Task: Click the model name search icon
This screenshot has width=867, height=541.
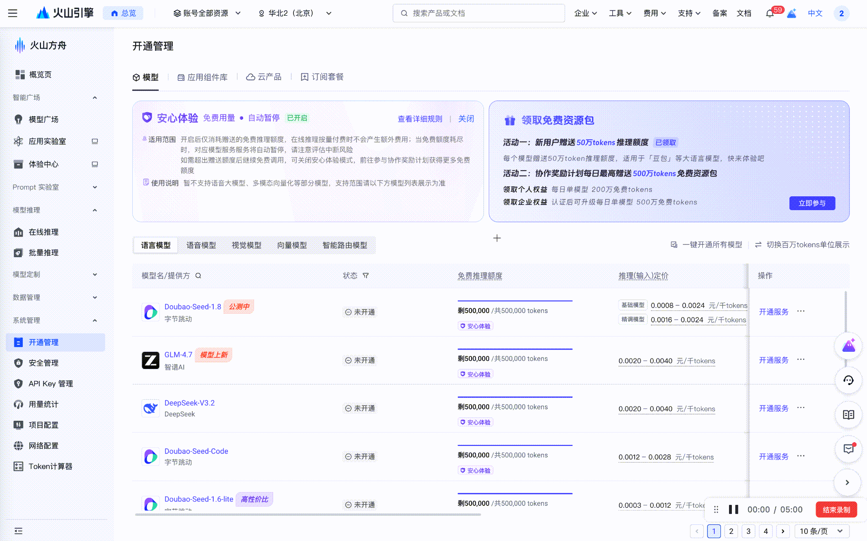Action: click(x=198, y=276)
